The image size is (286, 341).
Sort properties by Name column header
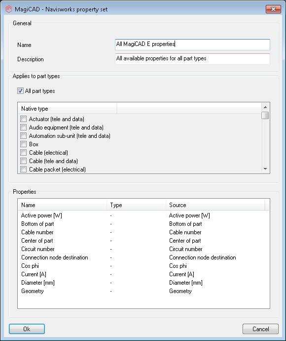pyautogui.click(x=63, y=205)
